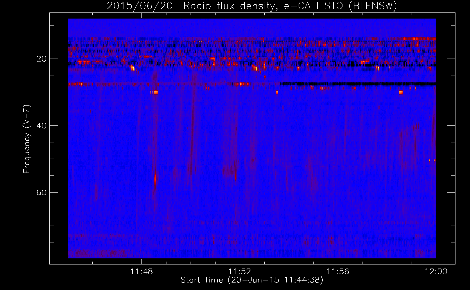Click the bright radio burst near 11:48 at 56 MHz
Screen dimensions: 470x290
[155, 180]
